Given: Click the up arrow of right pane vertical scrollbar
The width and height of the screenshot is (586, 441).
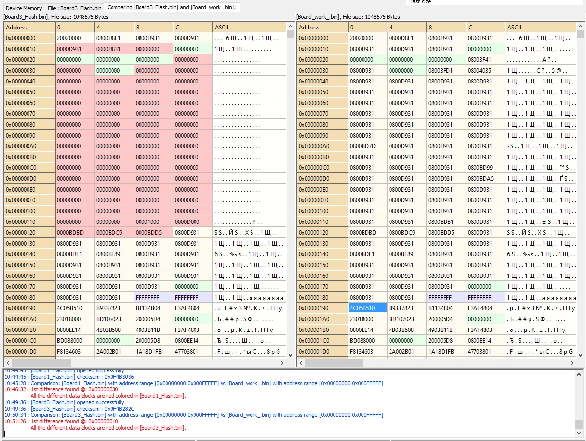Looking at the screenshot, I should point(580,26).
